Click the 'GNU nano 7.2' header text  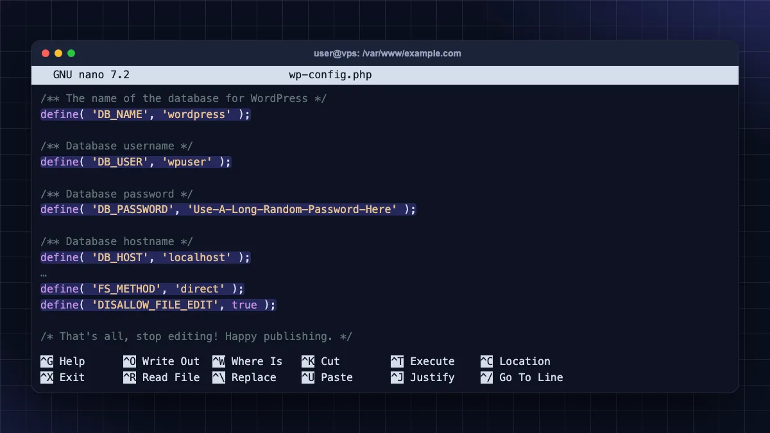pyautogui.click(x=91, y=74)
